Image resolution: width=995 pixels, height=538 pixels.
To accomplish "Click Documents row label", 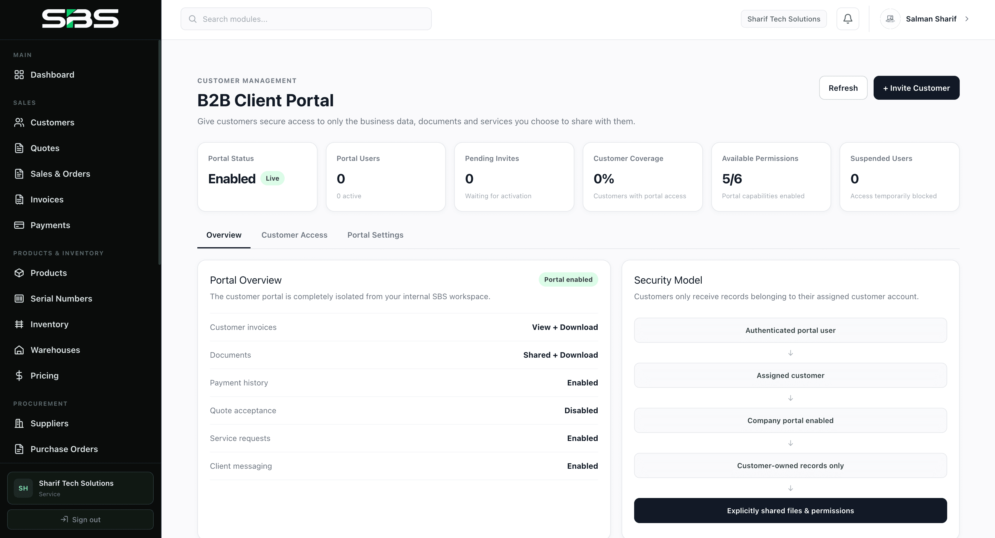I will point(230,355).
